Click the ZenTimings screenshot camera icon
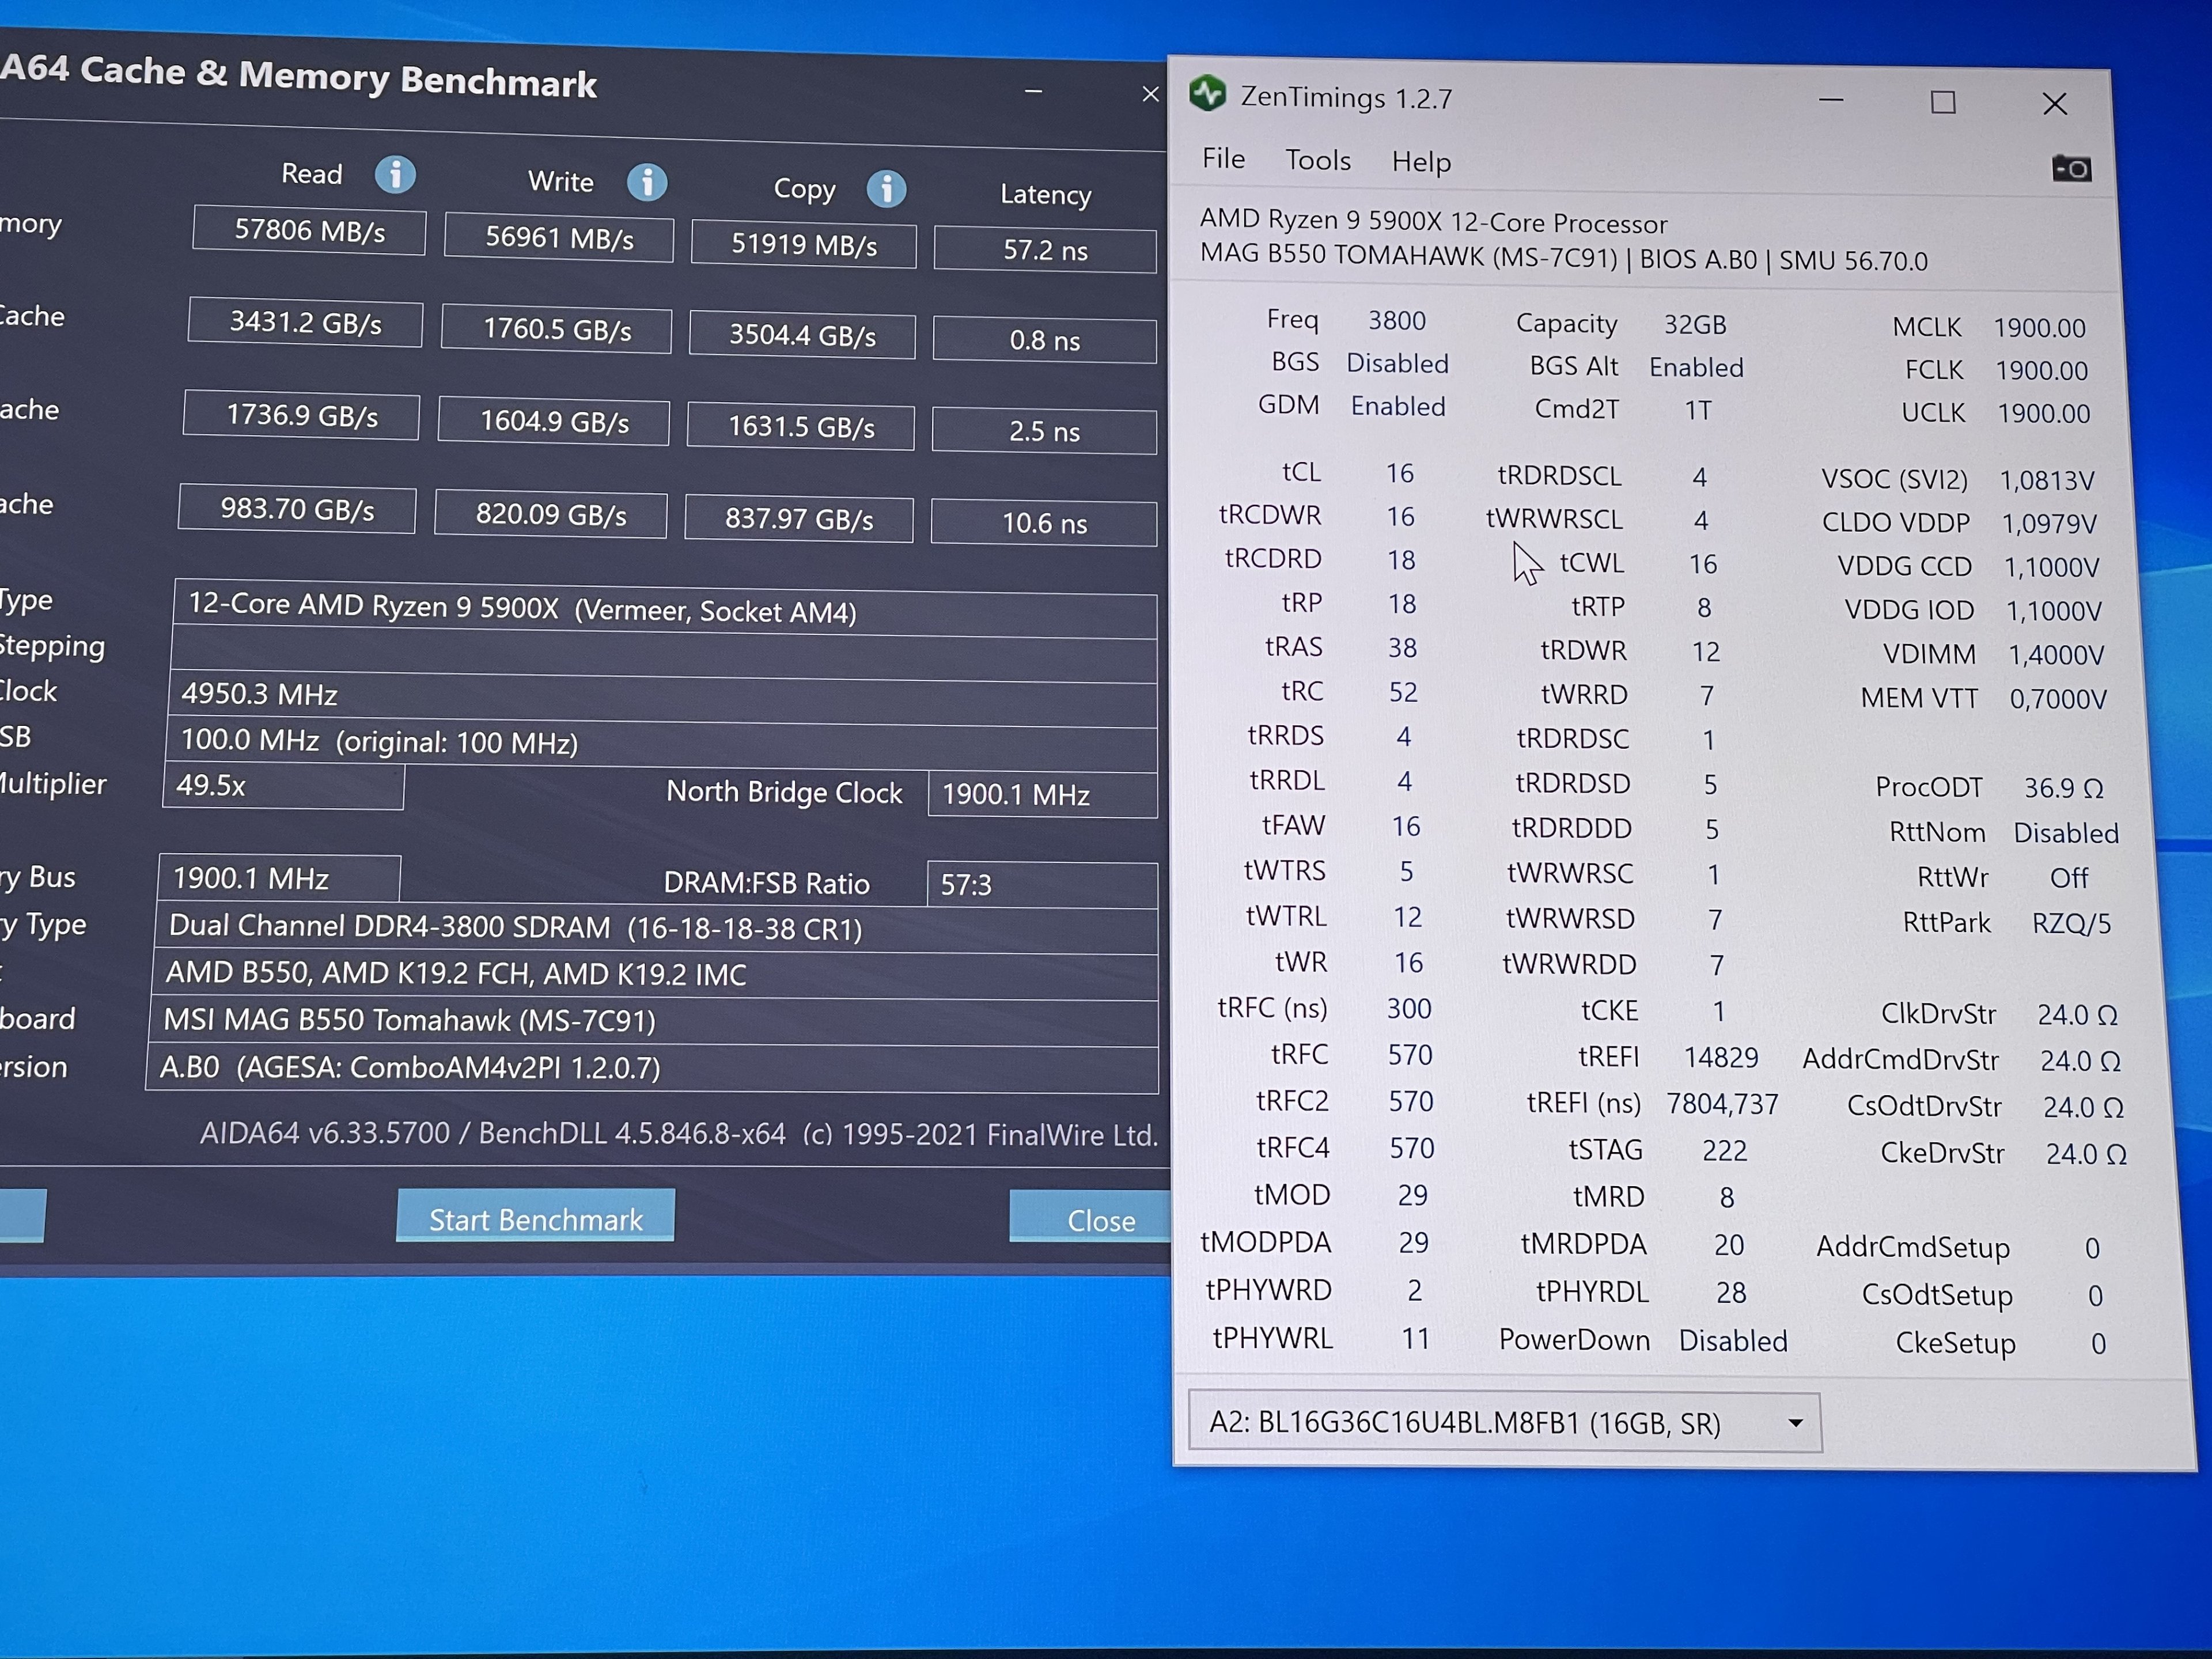Screen dimensions: 2212x1659 tap(2071, 168)
